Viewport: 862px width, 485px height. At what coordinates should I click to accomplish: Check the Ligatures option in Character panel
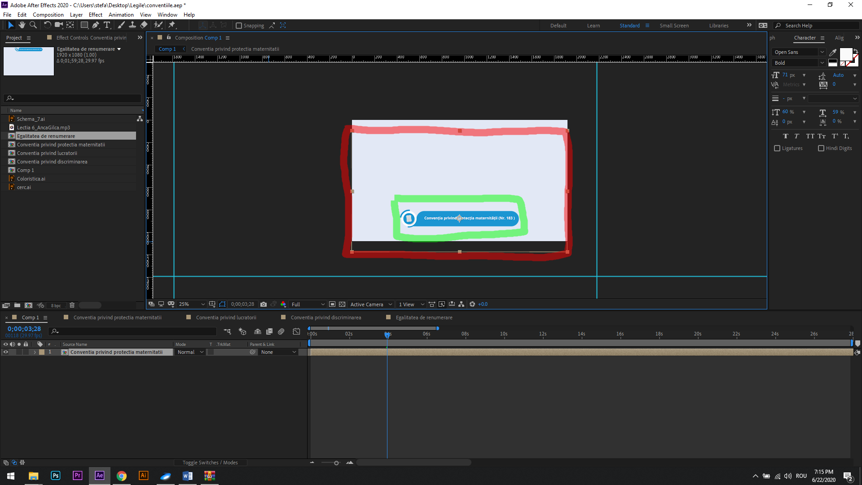click(778, 148)
